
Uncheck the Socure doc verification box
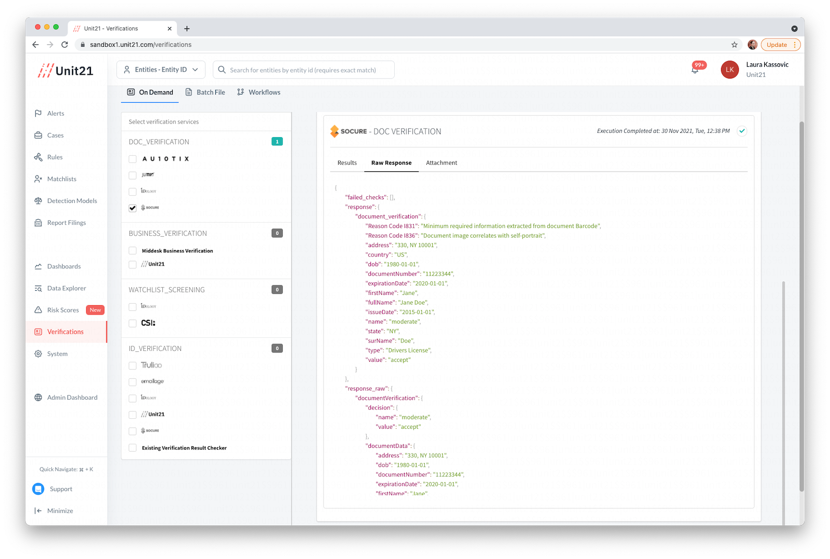(x=133, y=208)
